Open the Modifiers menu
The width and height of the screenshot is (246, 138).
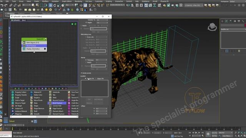point(45,1)
